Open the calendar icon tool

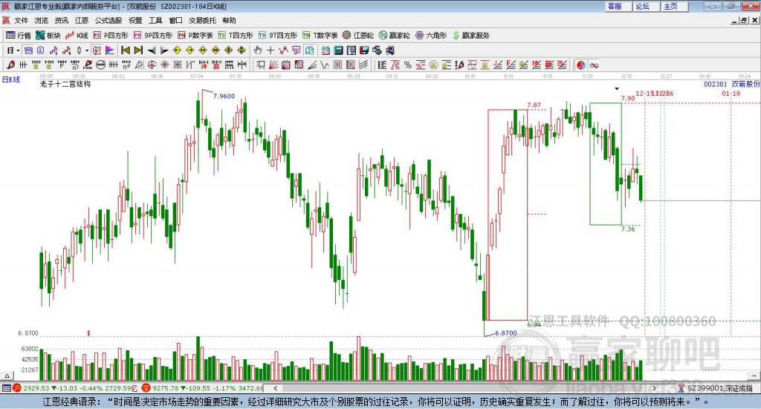pyautogui.click(x=326, y=50)
